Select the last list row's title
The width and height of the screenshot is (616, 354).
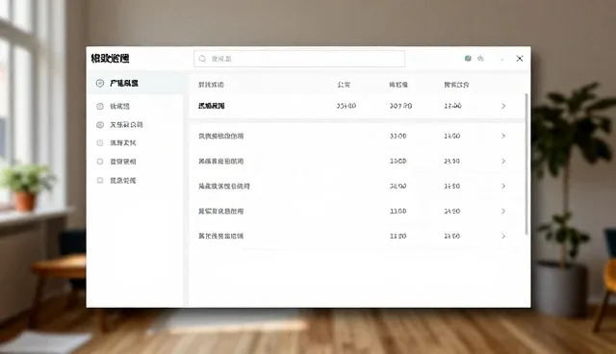pyautogui.click(x=220, y=236)
